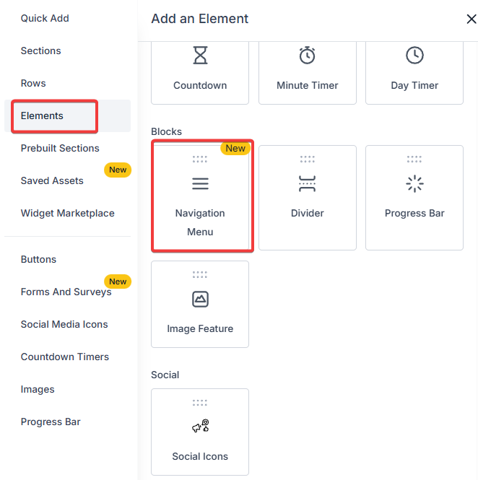The height and width of the screenshot is (480, 478).
Task: Open the Saved Assets category
Action: 52,180
